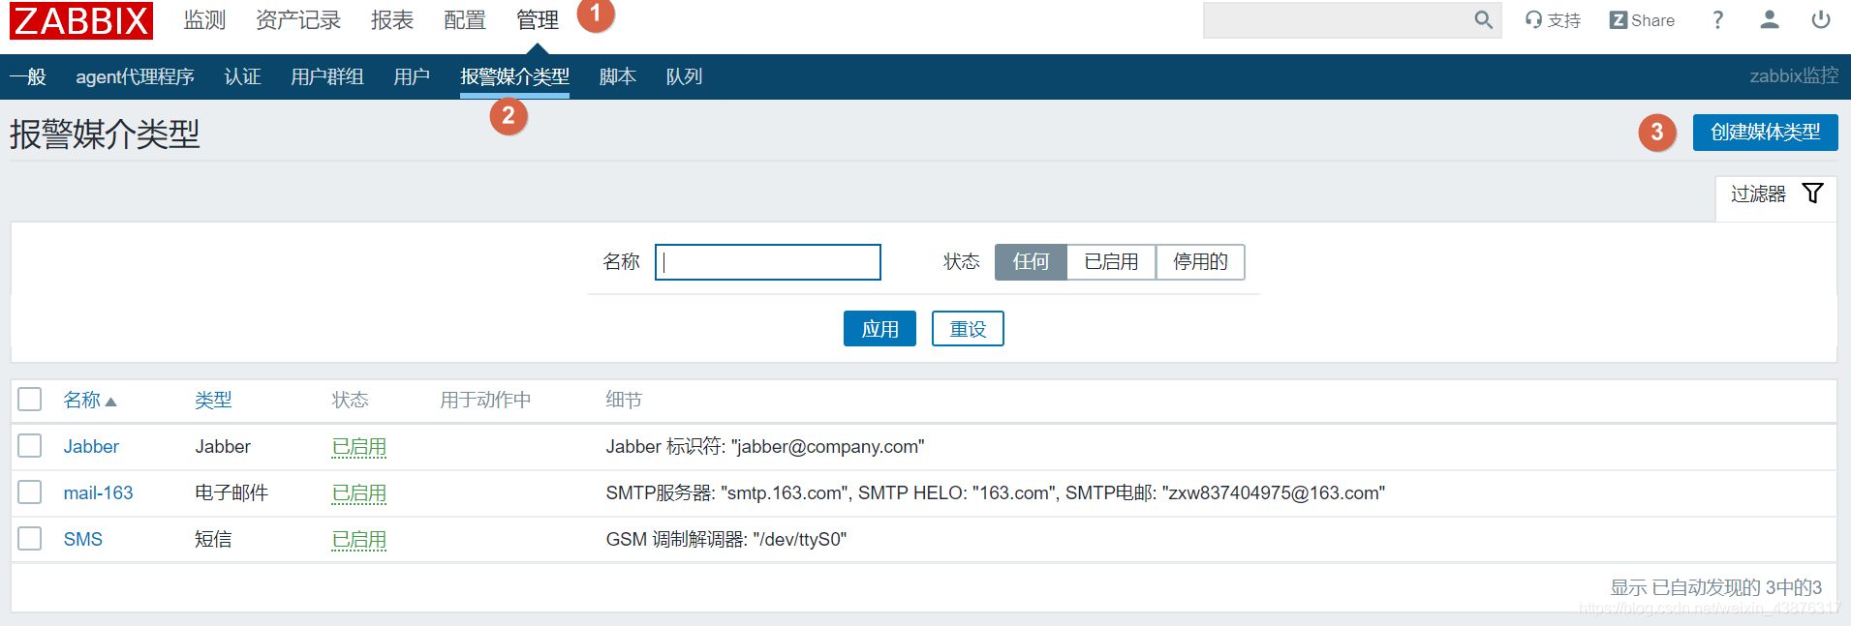This screenshot has width=1851, height=626.
Task: Click 电子邮件 type cell
Action: click(x=231, y=492)
